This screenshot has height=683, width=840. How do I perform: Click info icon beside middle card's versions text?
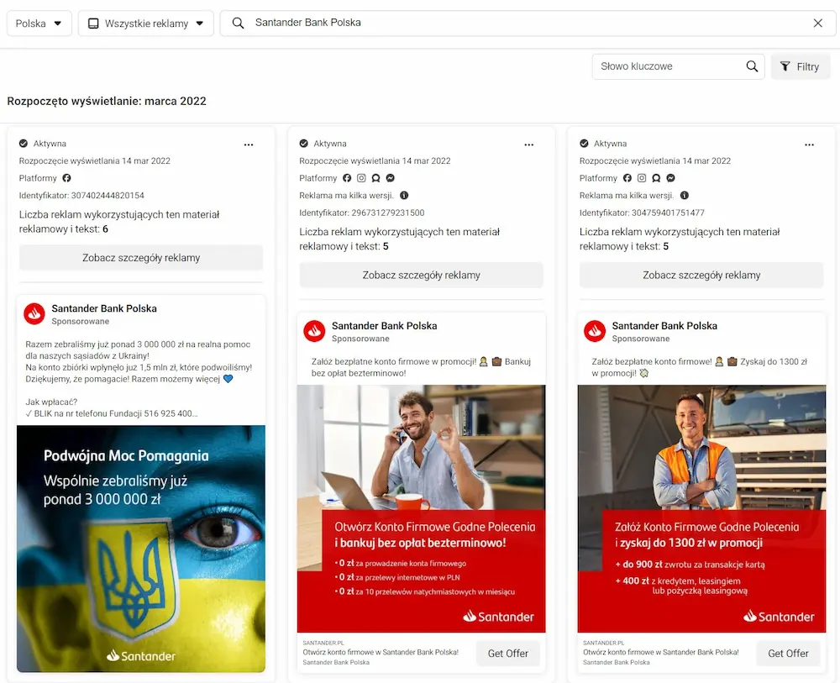(404, 196)
